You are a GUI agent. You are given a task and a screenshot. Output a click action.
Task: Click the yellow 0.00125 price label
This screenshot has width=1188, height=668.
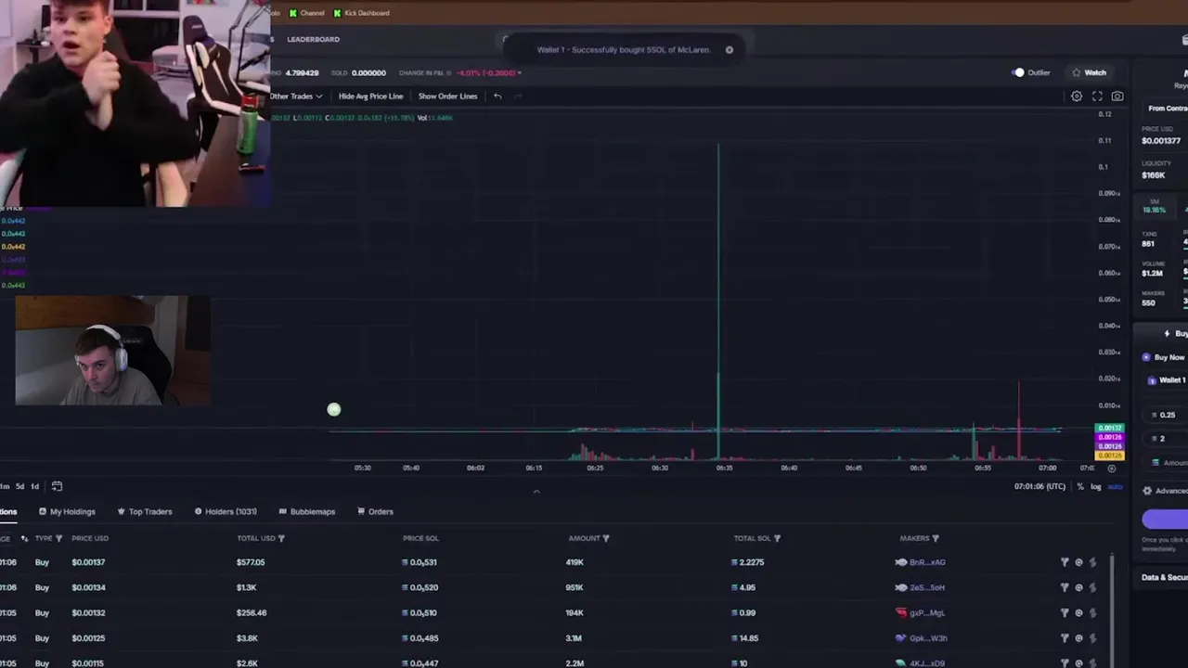[x=1110, y=455]
